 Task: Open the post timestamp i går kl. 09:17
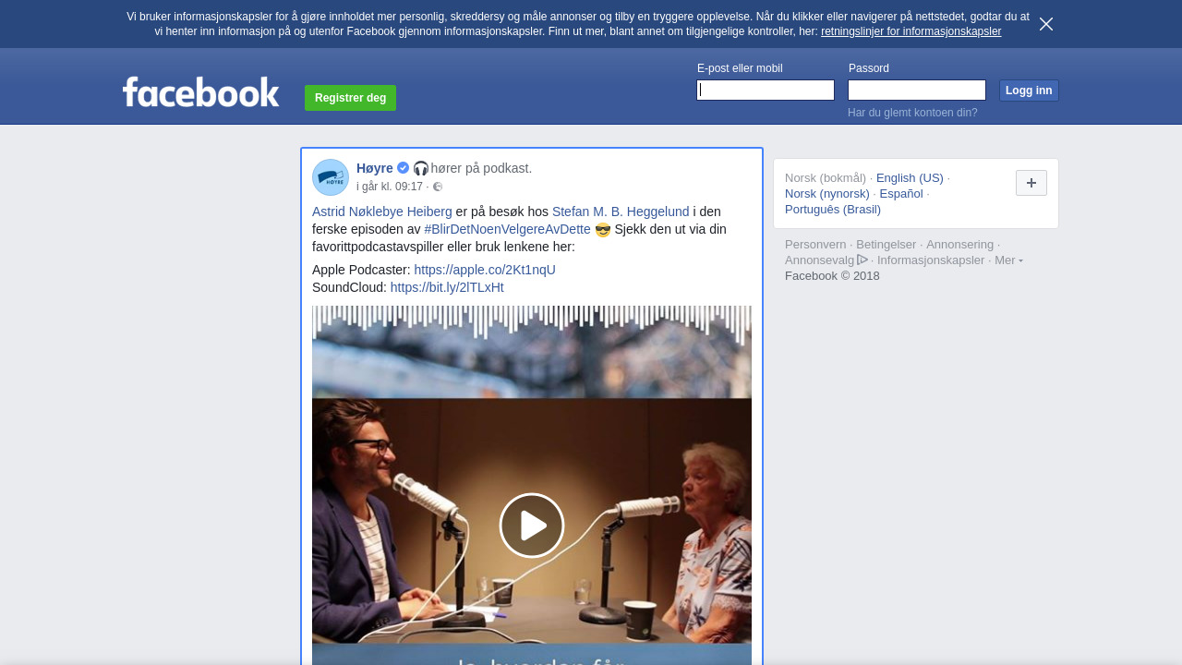390,187
